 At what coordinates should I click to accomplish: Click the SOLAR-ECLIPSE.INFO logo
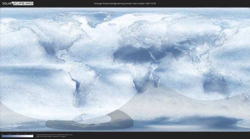(x=18, y=3)
